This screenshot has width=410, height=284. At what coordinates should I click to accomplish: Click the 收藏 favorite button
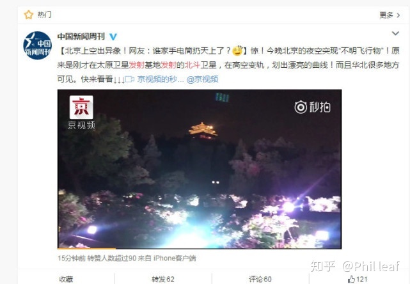(x=66, y=279)
